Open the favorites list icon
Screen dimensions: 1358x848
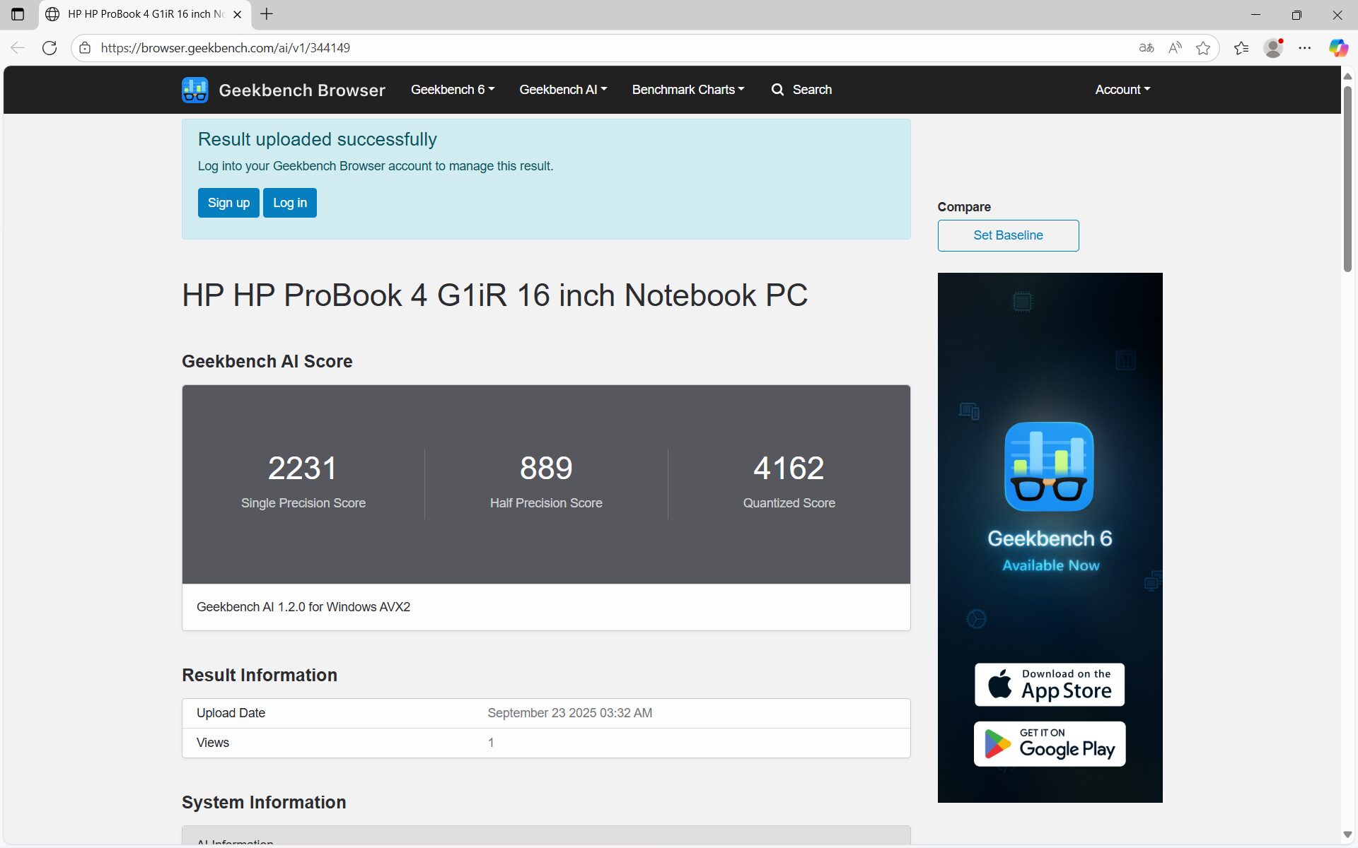click(1241, 48)
